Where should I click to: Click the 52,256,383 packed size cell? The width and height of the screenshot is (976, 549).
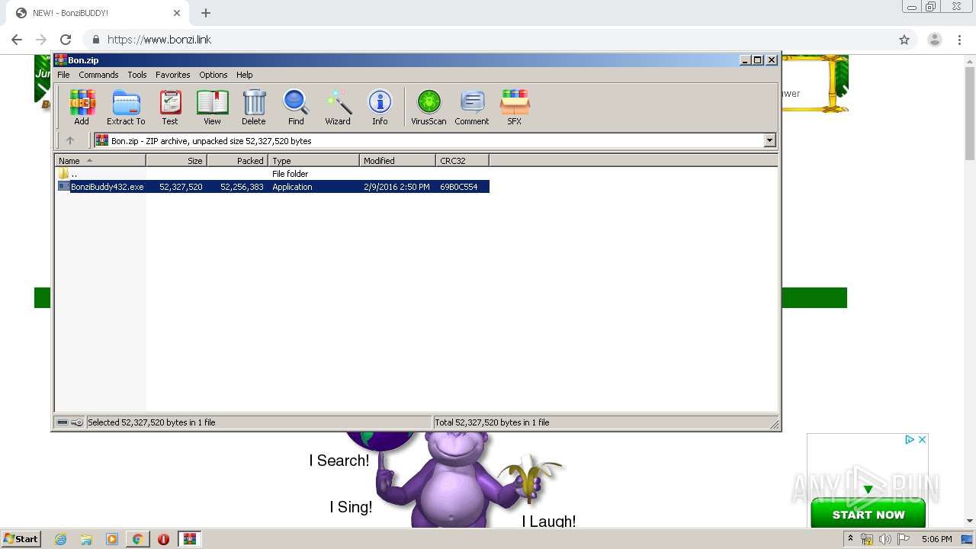[242, 187]
